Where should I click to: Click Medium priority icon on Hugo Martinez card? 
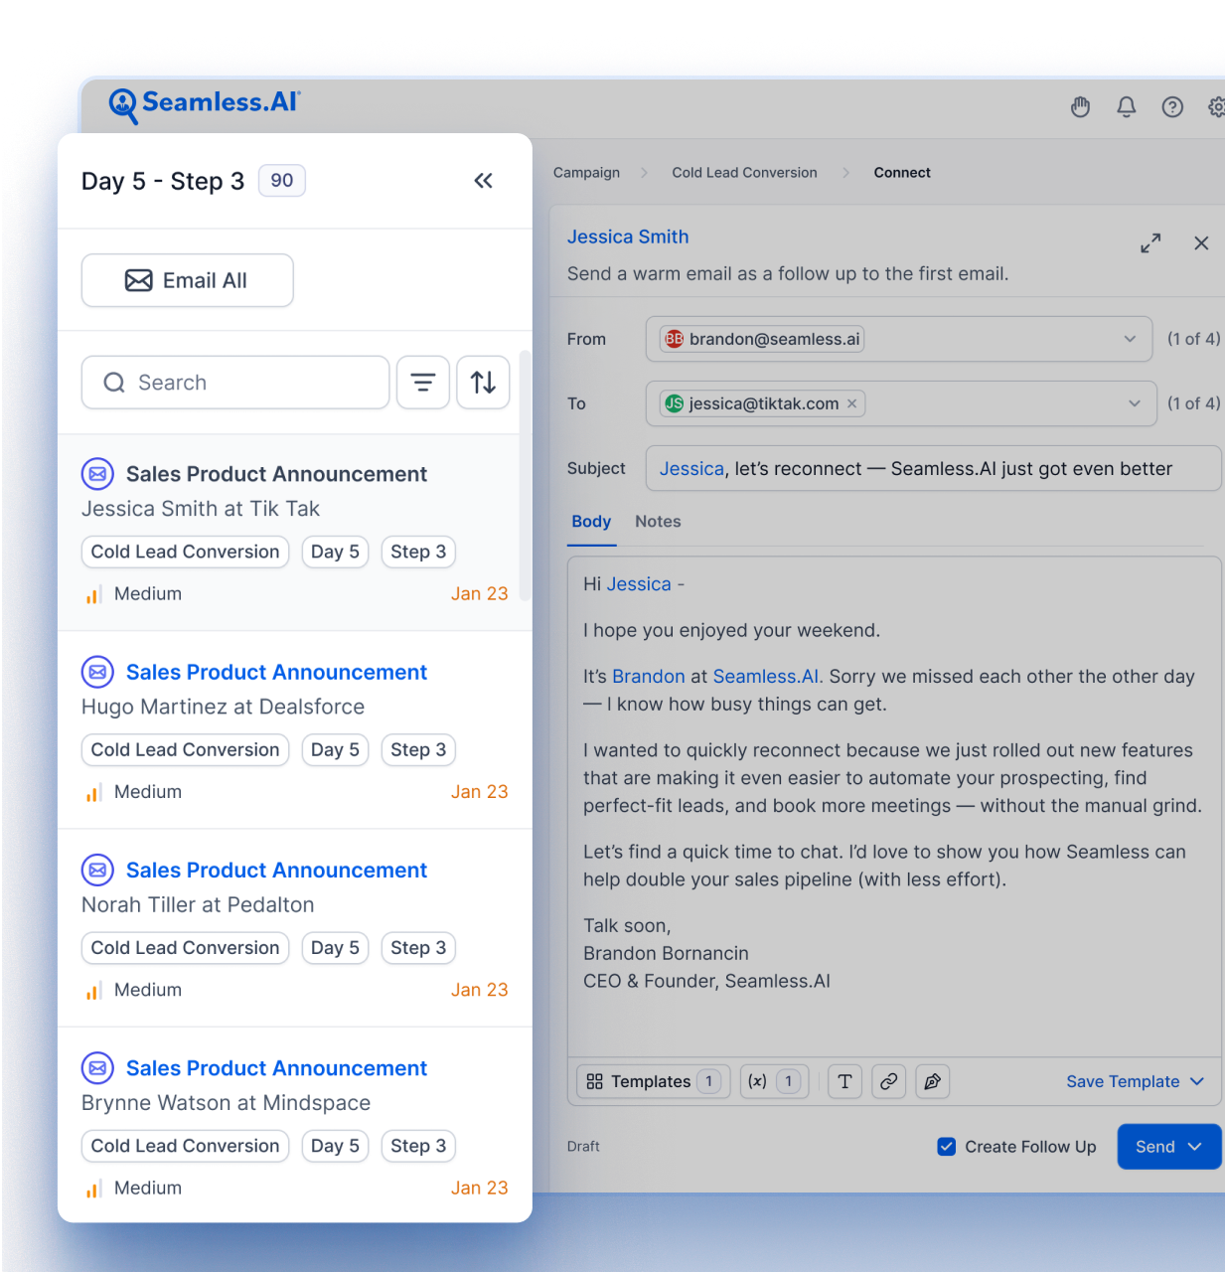click(94, 792)
